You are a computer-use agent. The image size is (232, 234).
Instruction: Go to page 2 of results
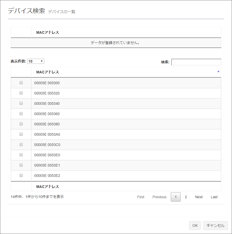coord(186,197)
